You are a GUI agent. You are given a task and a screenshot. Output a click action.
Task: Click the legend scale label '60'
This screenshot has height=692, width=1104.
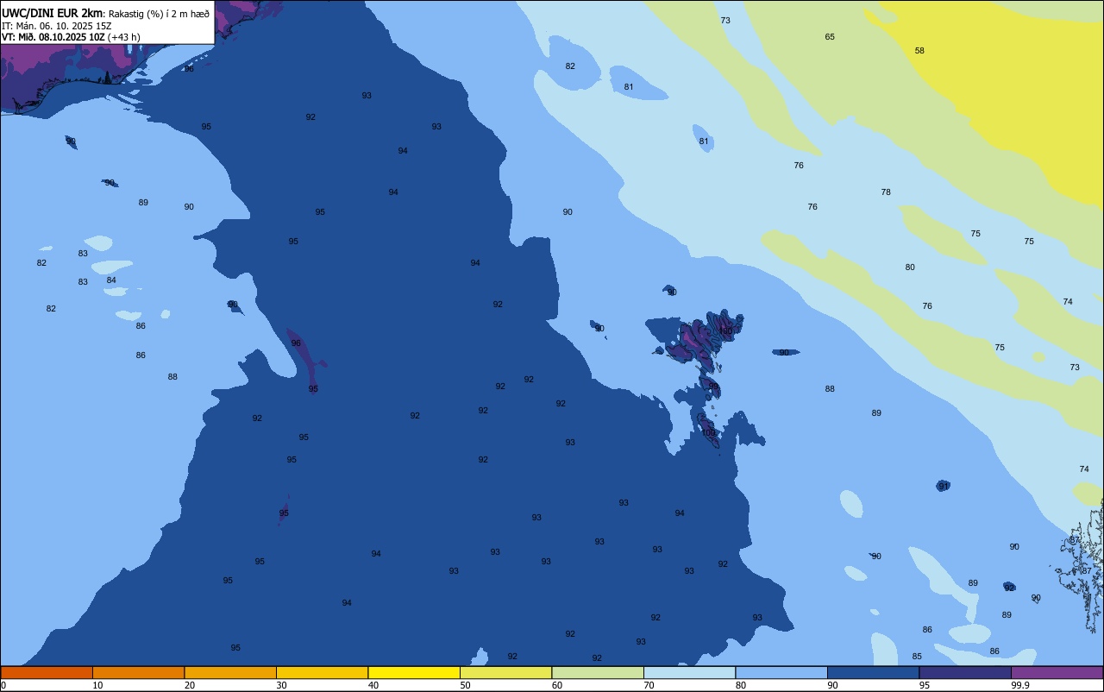557,685
